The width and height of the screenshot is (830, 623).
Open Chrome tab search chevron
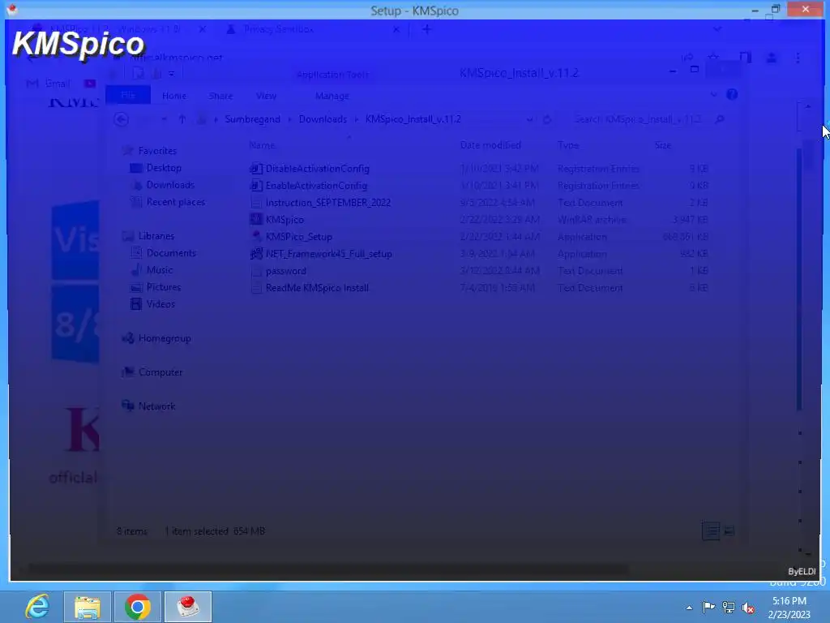click(717, 29)
